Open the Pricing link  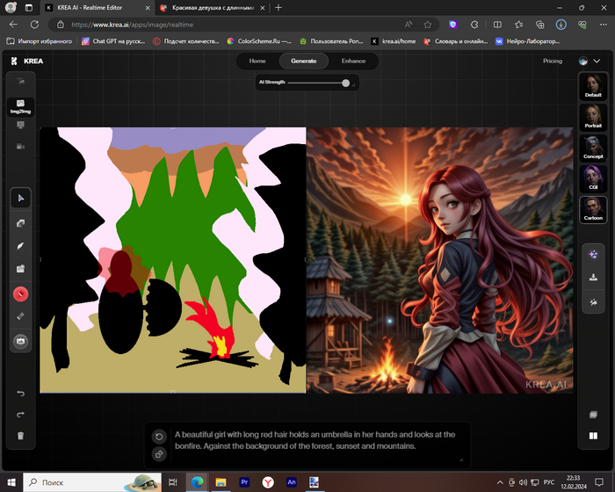point(553,61)
